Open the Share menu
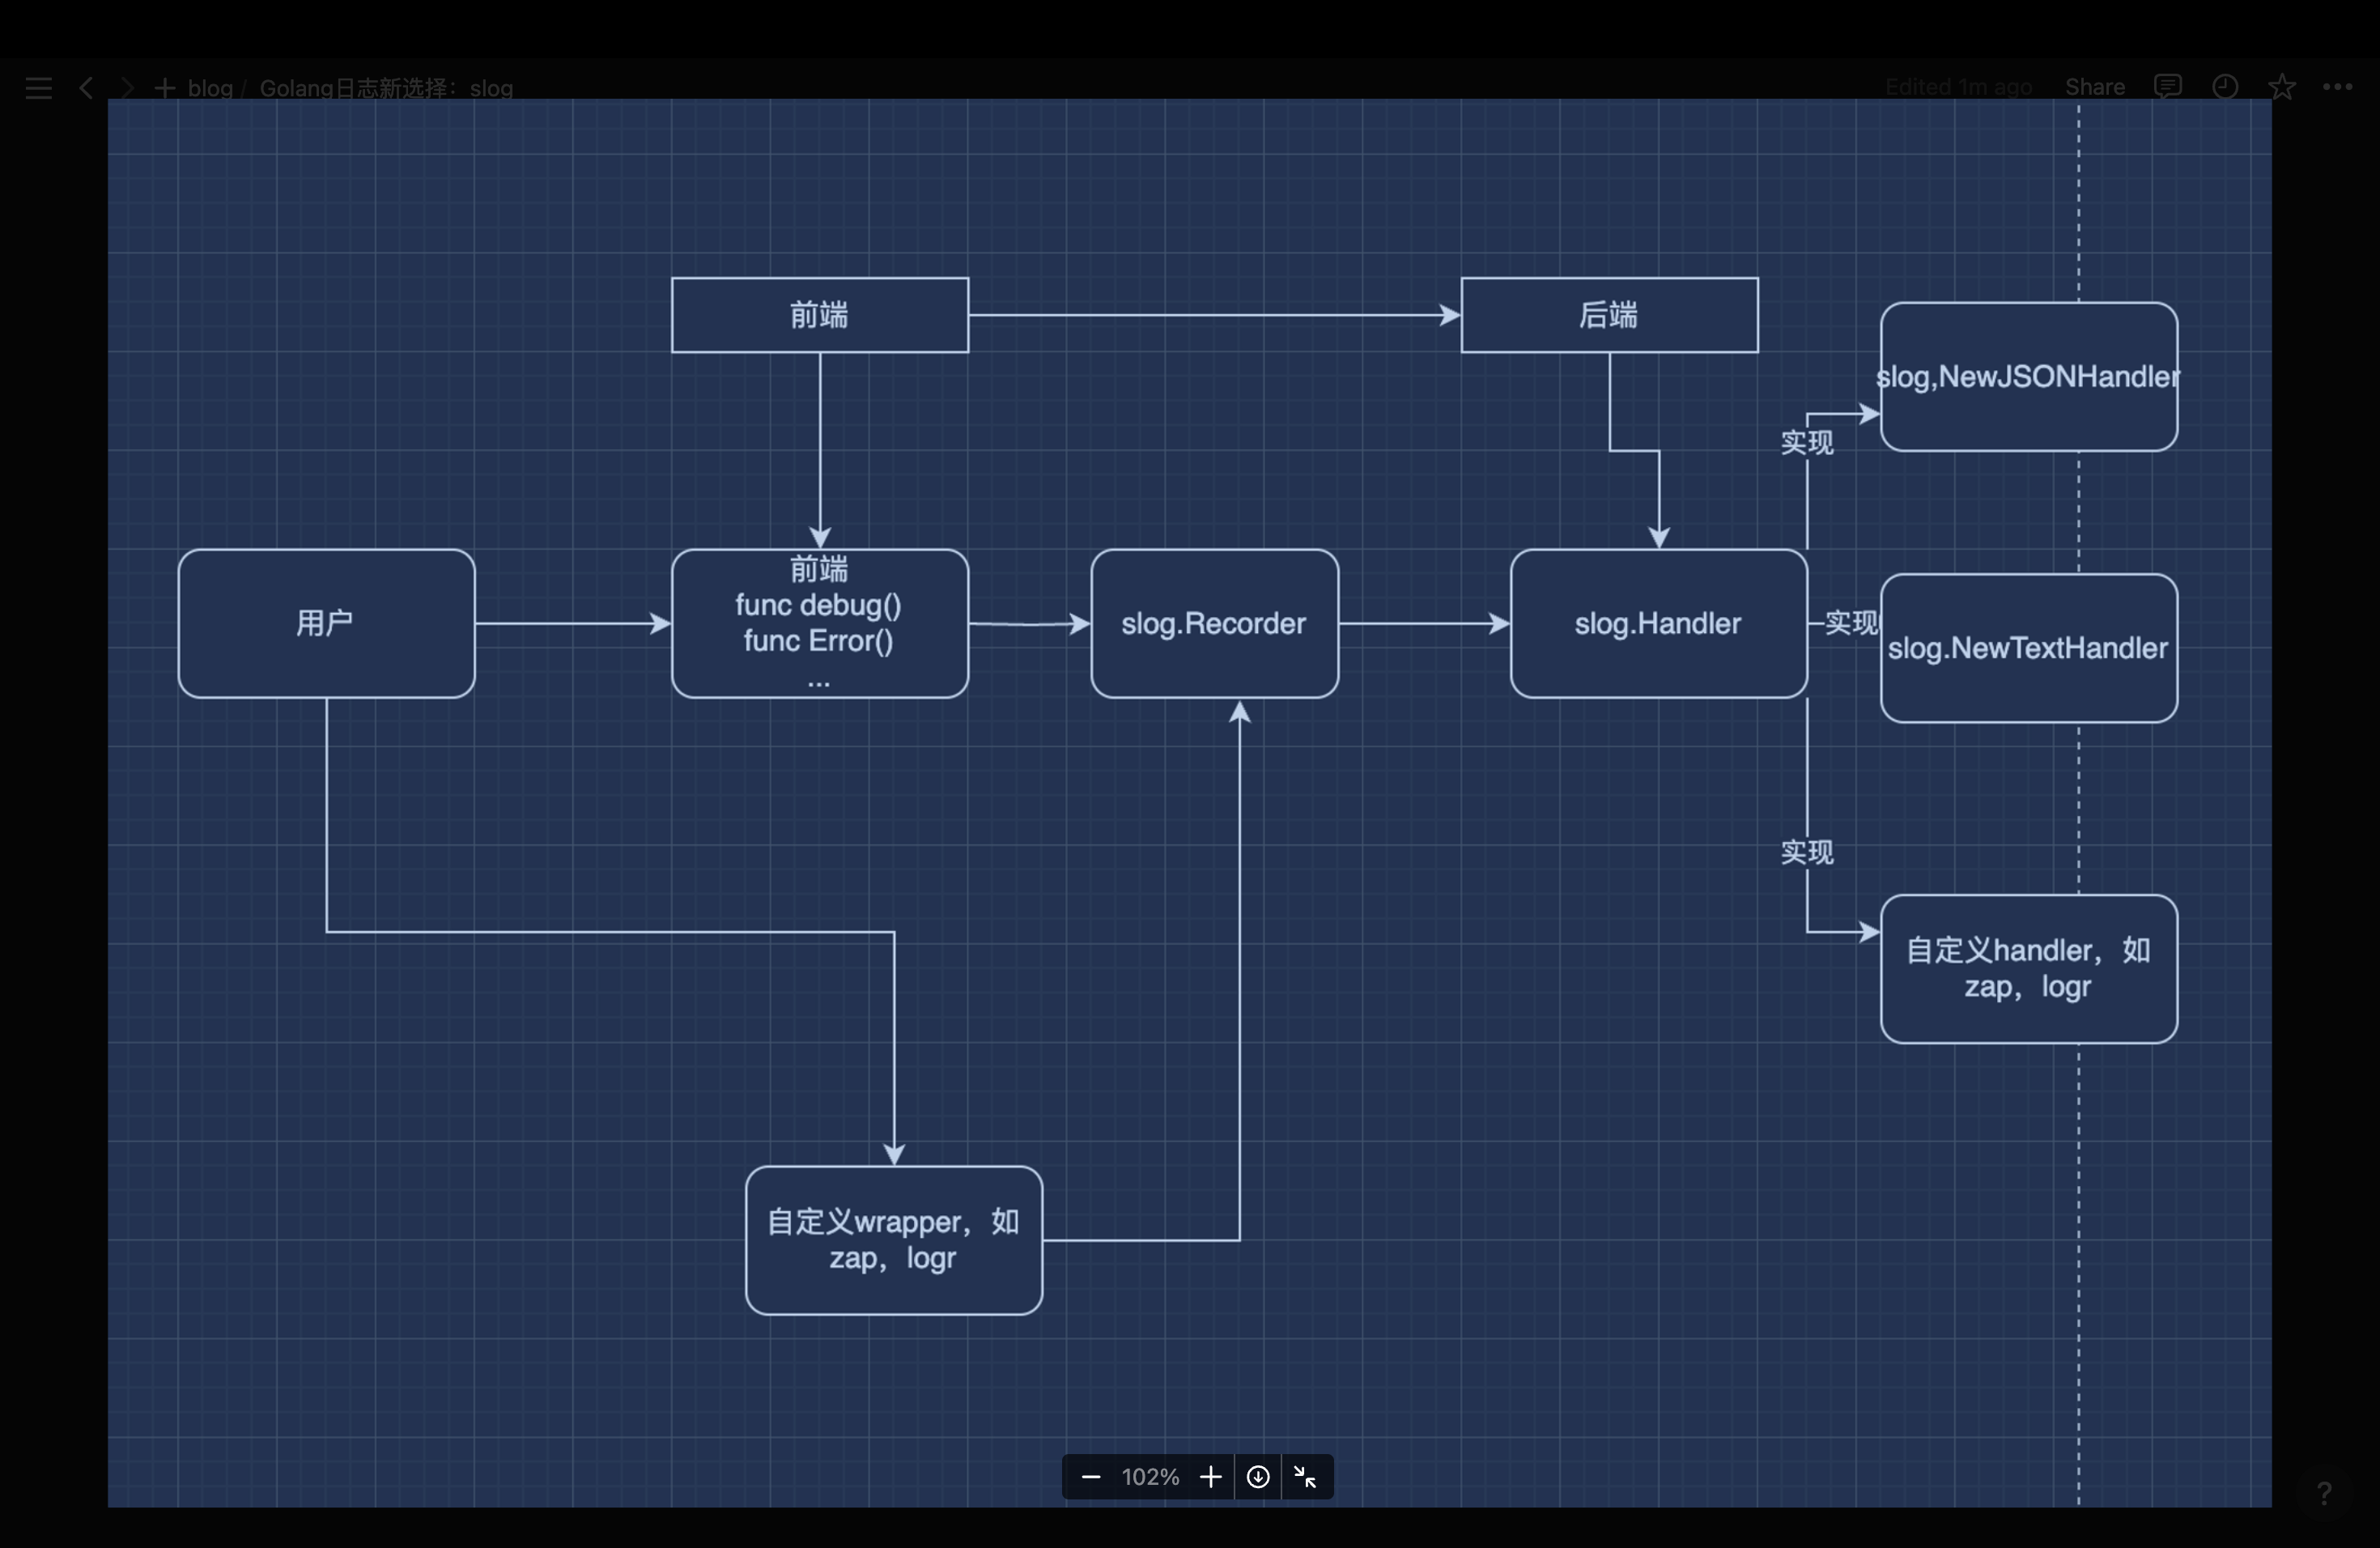This screenshot has height=1548, width=2380. pyautogui.click(x=2095, y=87)
